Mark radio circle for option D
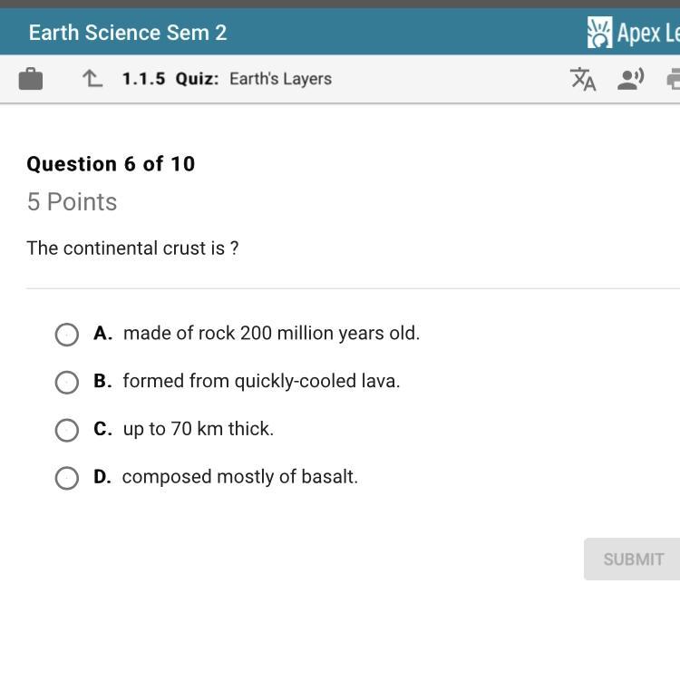 tap(67, 478)
